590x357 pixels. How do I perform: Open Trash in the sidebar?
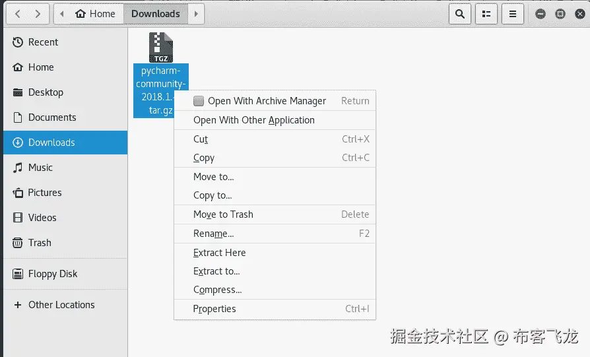40,243
